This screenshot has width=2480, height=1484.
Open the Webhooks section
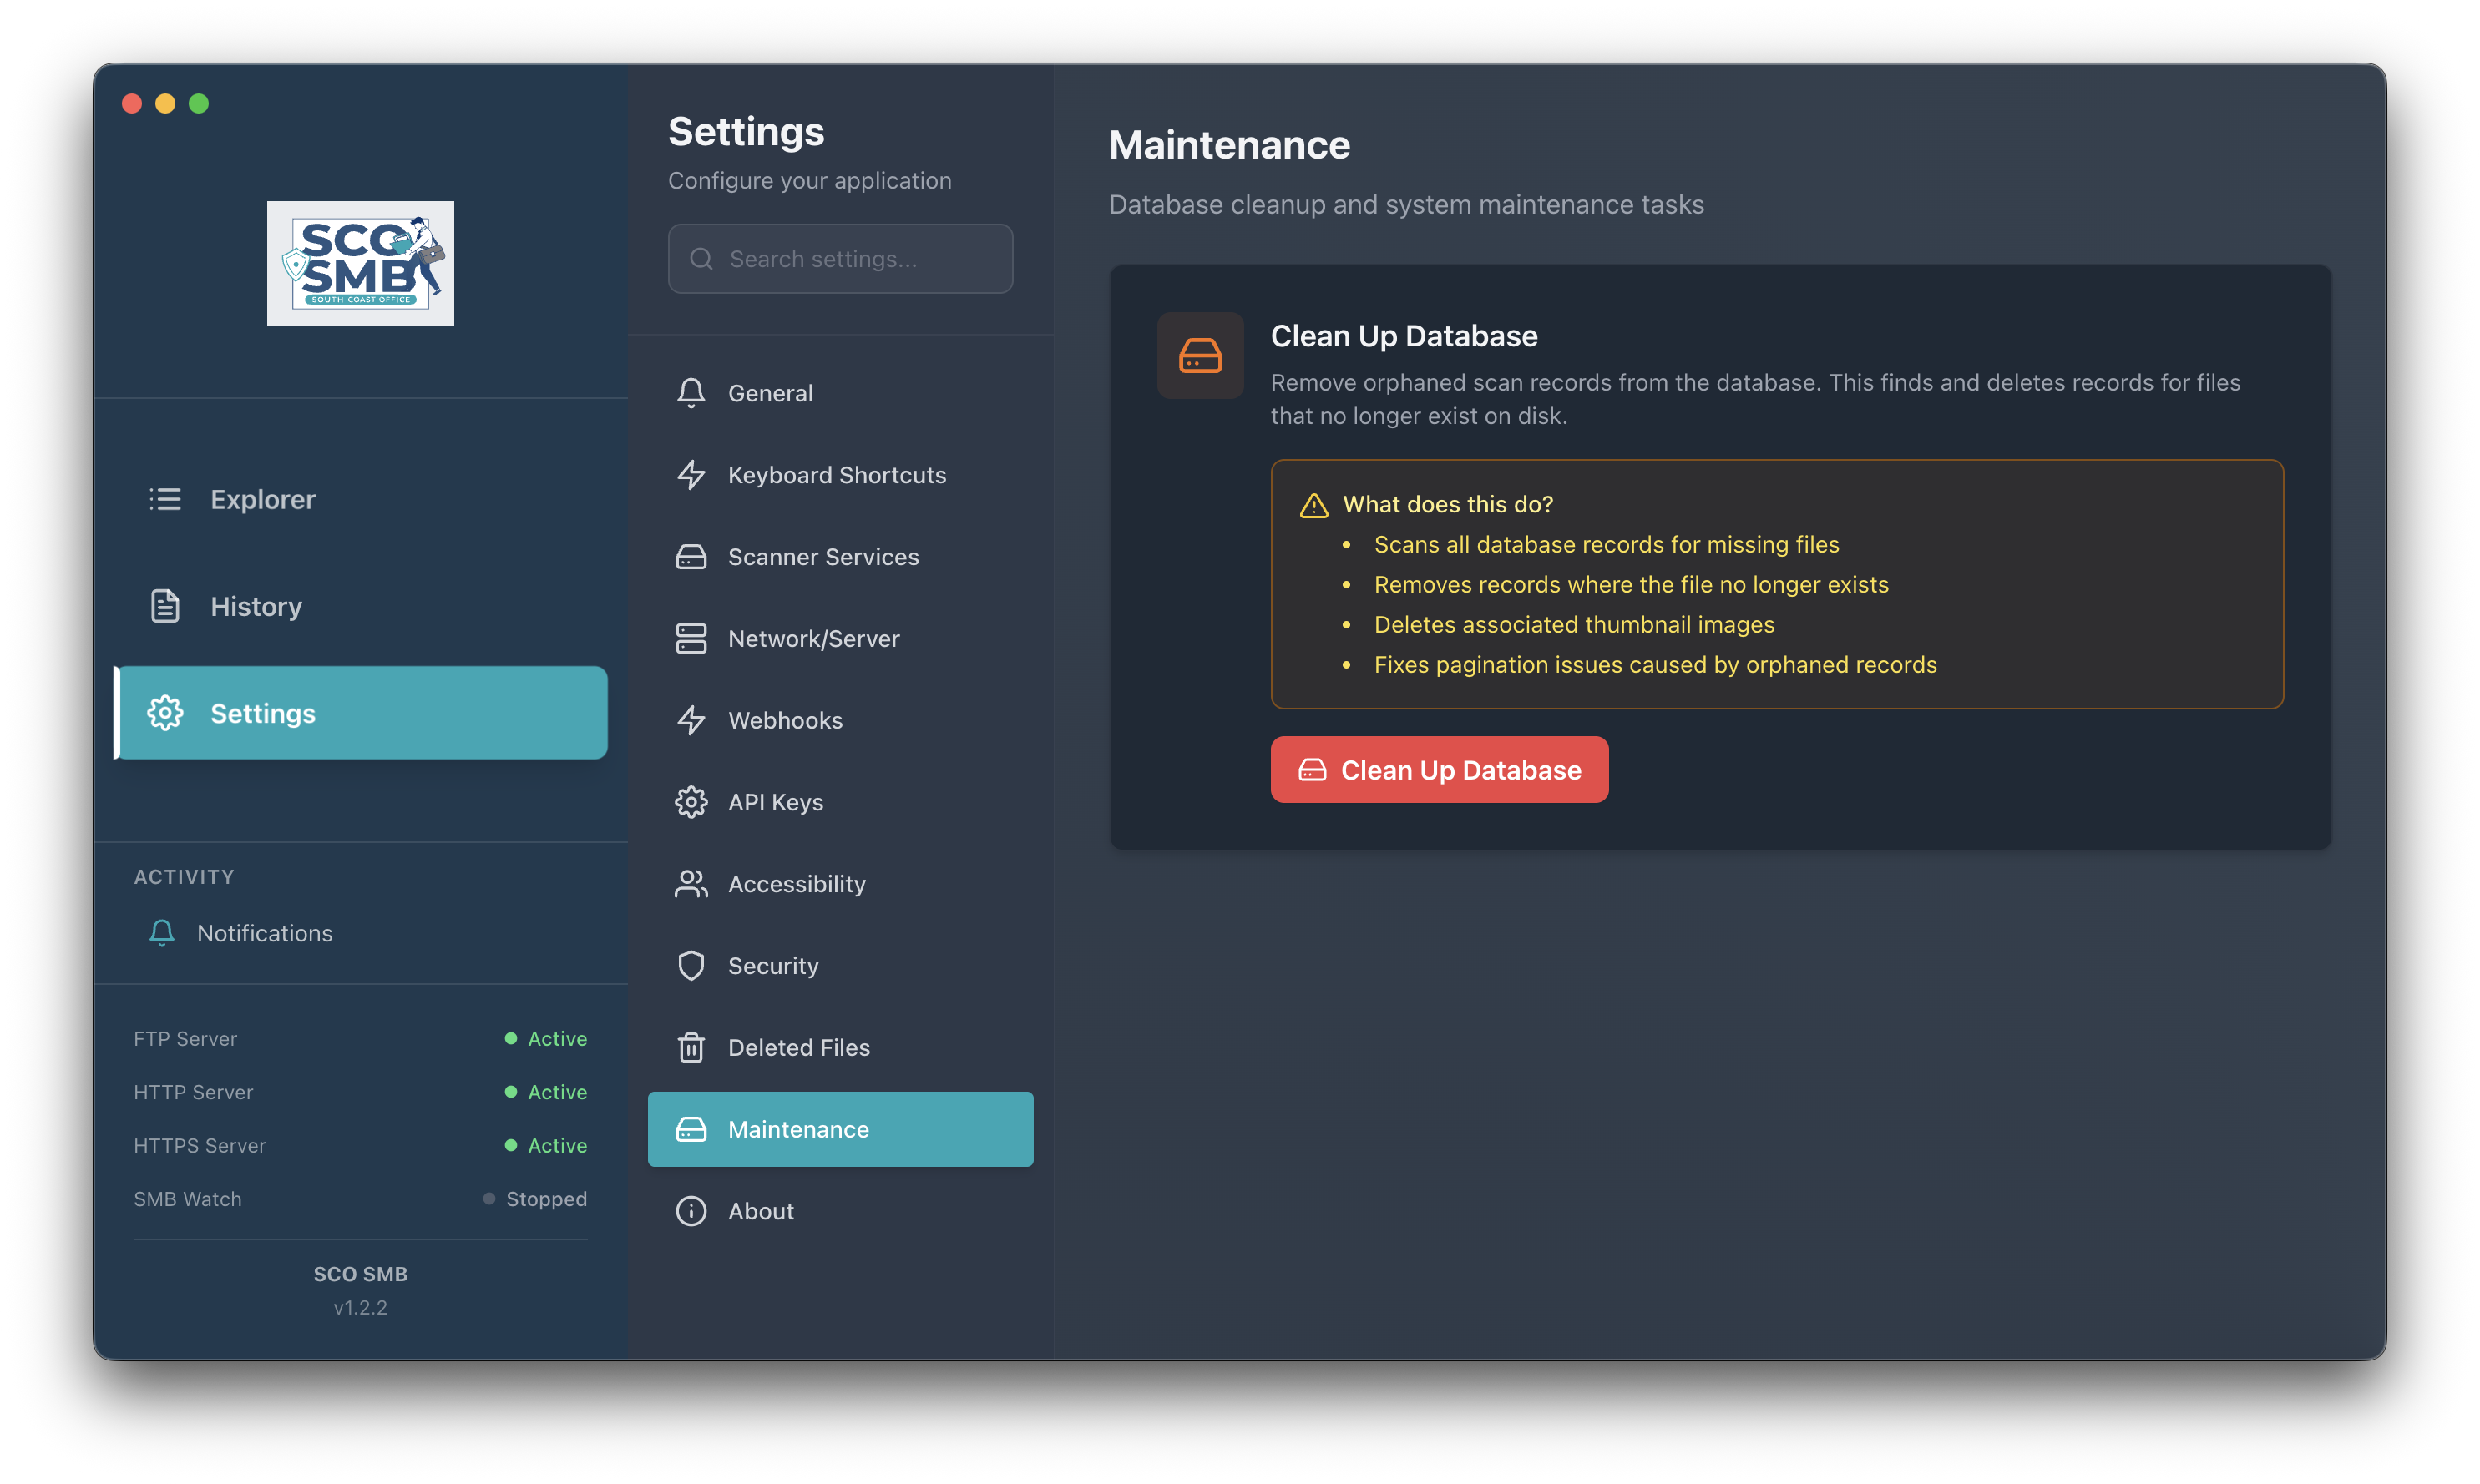point(840,721)
